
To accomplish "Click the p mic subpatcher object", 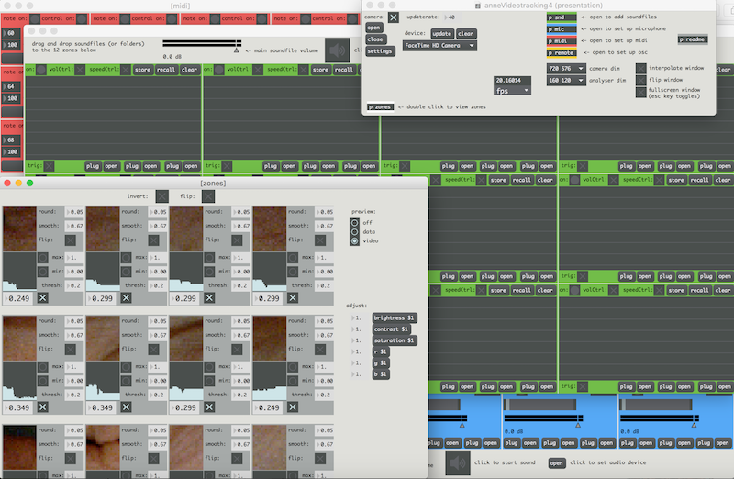I will pyautogui.click(x=562, y=29).
